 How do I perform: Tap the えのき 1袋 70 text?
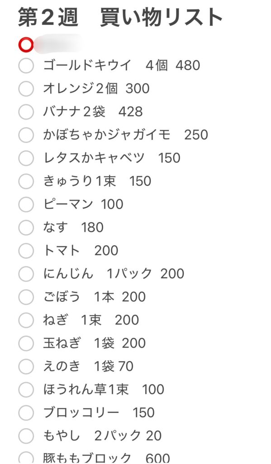[88, 366]
